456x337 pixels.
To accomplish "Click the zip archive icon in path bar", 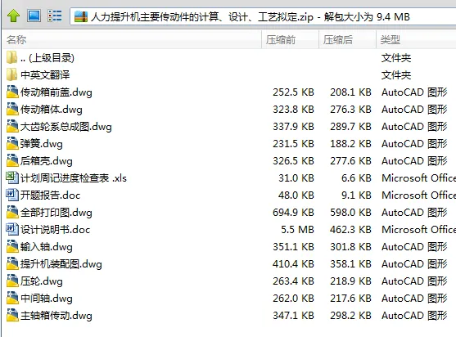I will pos(81,16).
